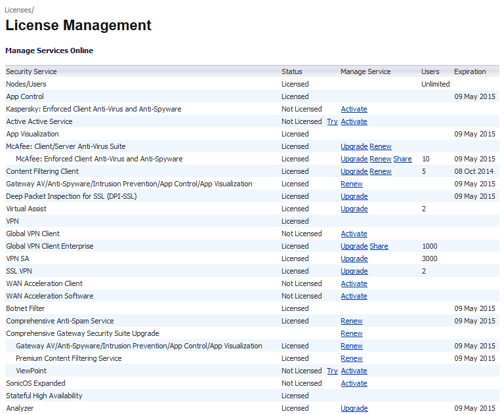Upgrade Deep Packet Inspection for SSL
504x414 pixels.
354,196
